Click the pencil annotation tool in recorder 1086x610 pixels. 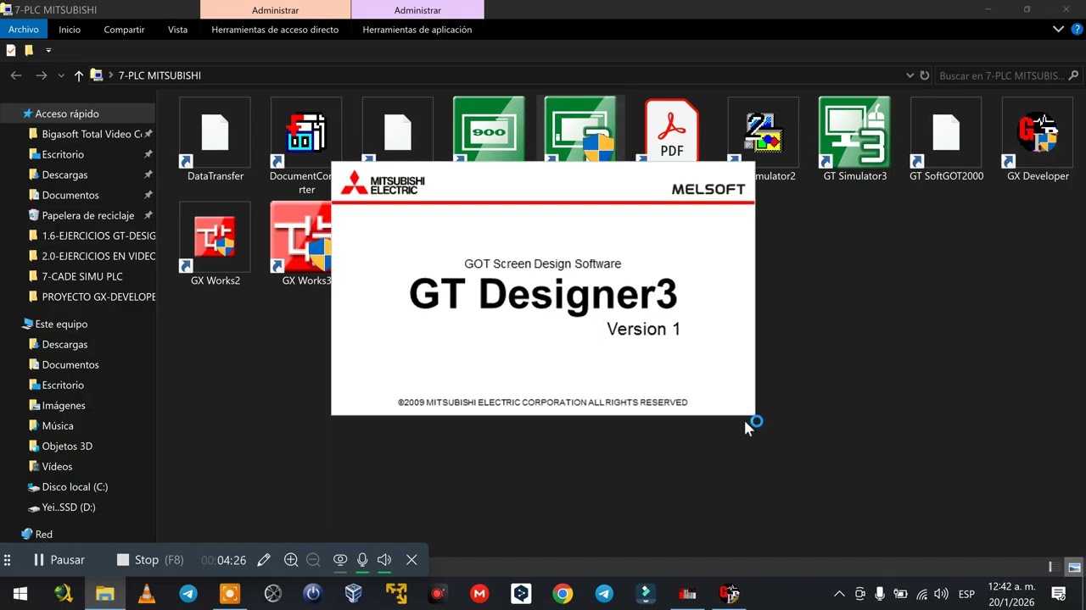(264, 560)
